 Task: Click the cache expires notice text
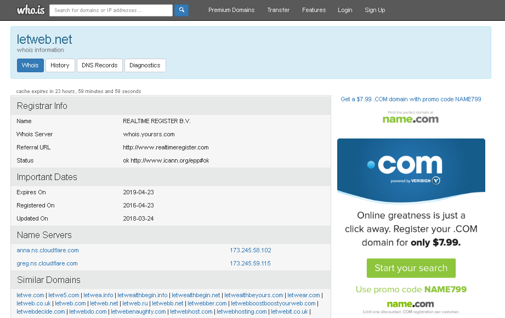tap(78, 91)
